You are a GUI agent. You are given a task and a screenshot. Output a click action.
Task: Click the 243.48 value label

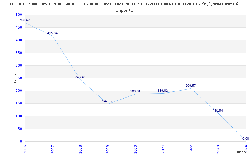point(80,77)
